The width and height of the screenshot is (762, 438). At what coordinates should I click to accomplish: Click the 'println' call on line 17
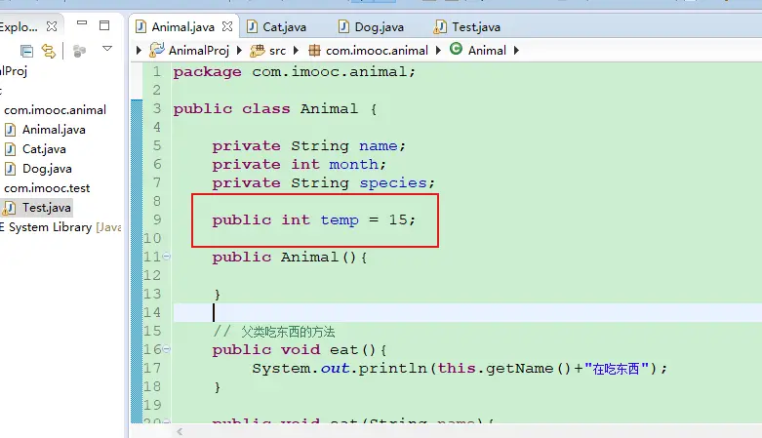point(392,369)
